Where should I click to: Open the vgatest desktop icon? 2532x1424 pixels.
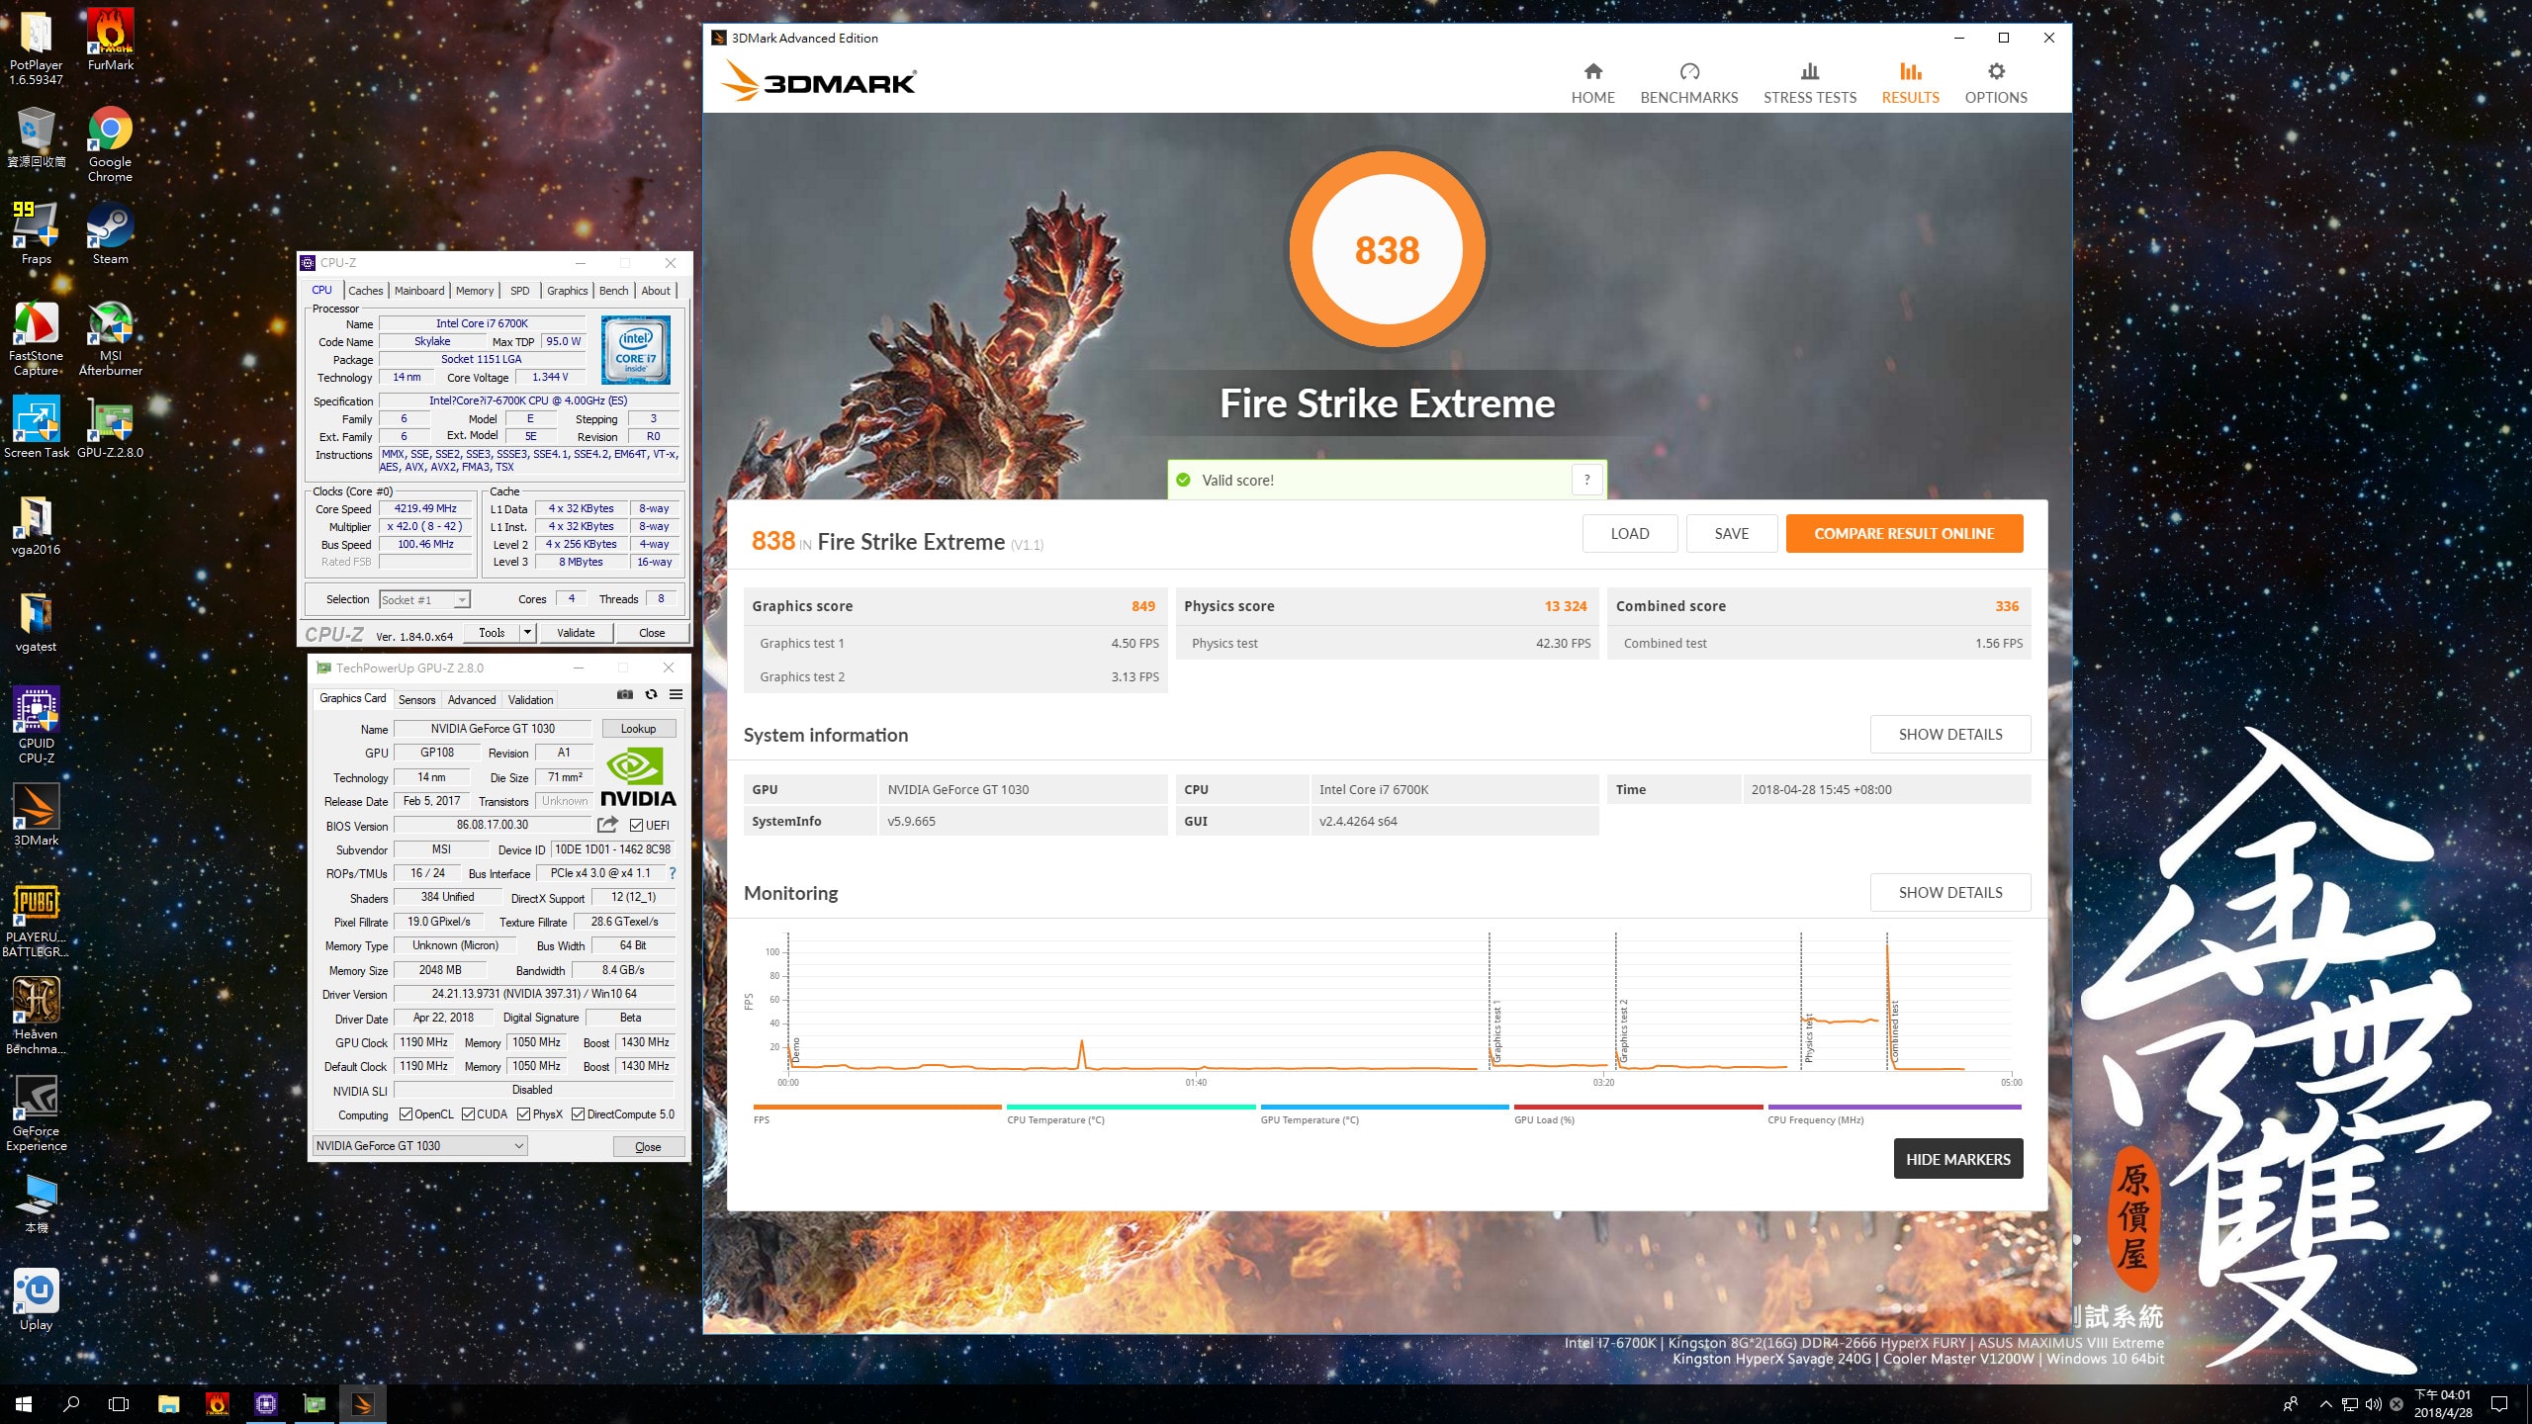click(x=36, y=621)
